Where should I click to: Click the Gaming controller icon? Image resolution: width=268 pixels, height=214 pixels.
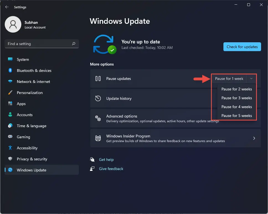click(10, 137)
